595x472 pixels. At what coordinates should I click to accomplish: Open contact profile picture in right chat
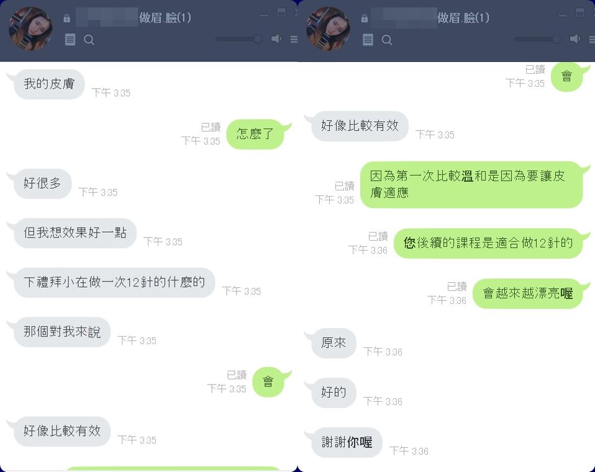coord(328,29)
